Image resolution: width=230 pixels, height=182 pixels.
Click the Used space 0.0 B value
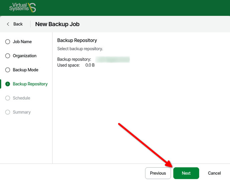90,65
